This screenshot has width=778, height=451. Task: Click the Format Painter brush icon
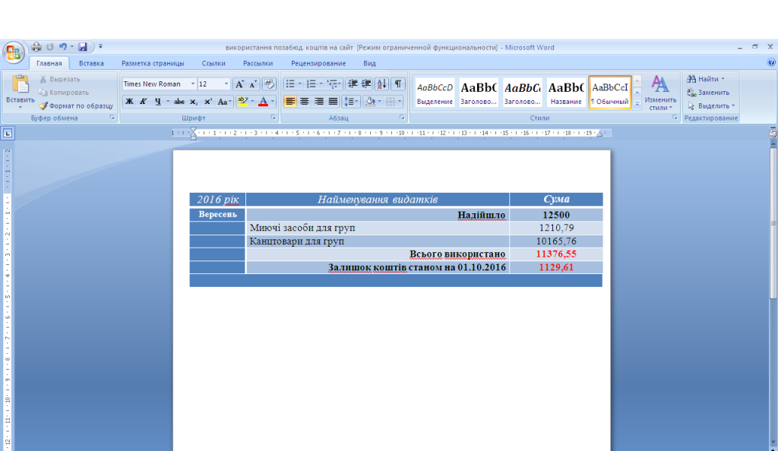tap(43, 106)
